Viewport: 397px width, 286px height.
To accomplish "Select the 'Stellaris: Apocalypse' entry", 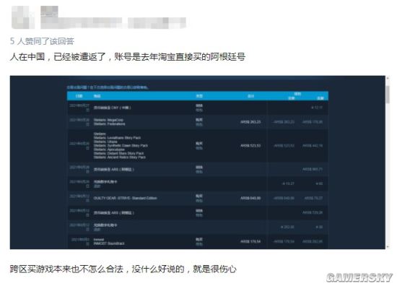I will pos(109,149).
